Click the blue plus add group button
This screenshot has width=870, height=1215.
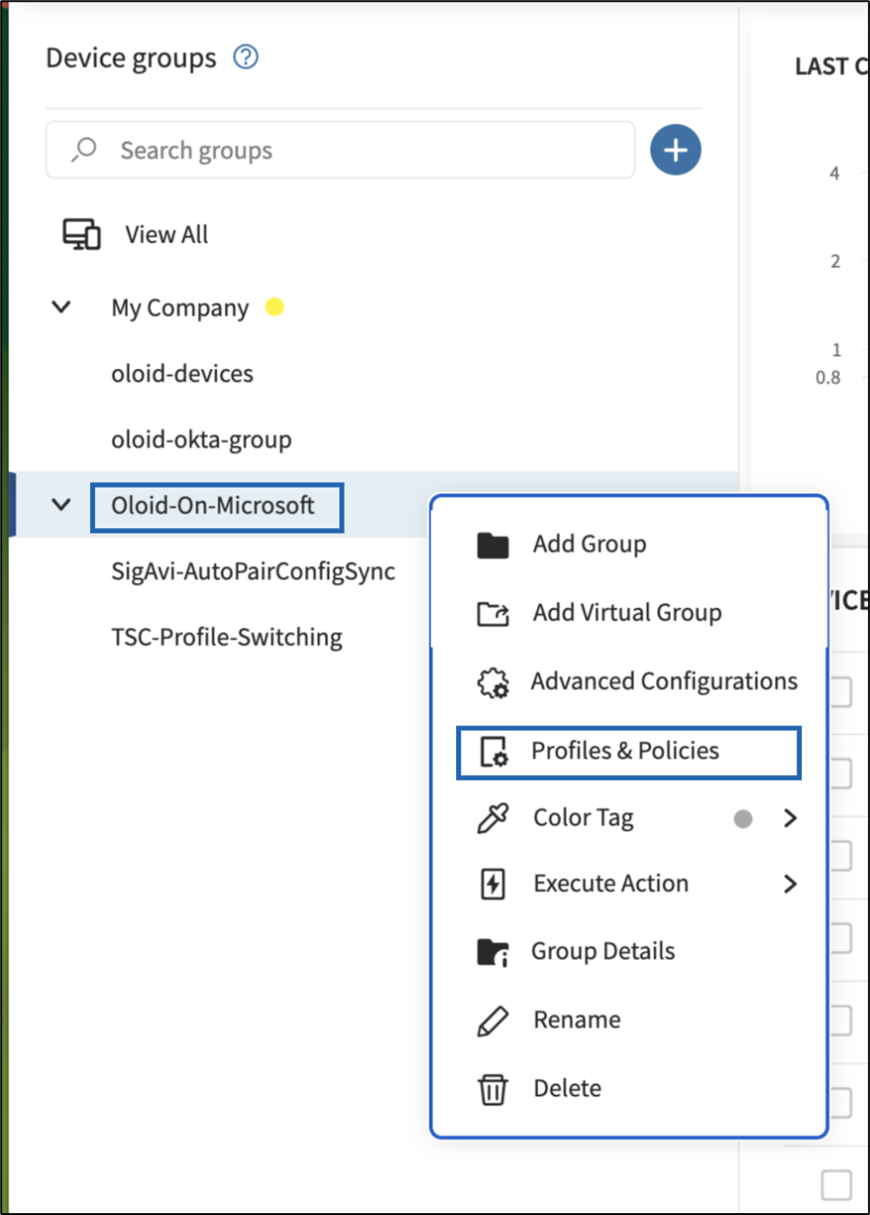click(676, 149)
